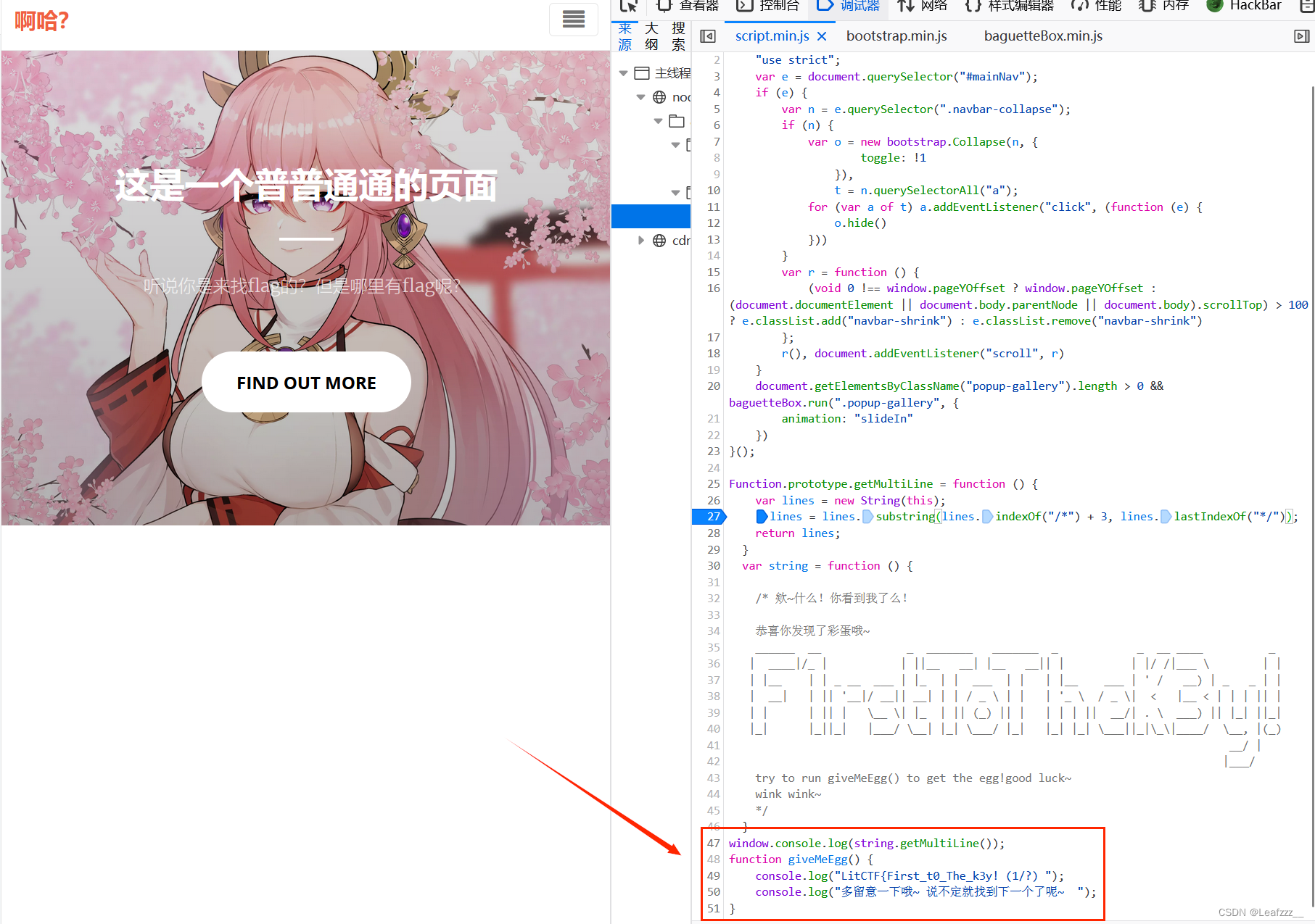
Task: Toggle a breakpoint on line 28
Action: tap(714, 533)
